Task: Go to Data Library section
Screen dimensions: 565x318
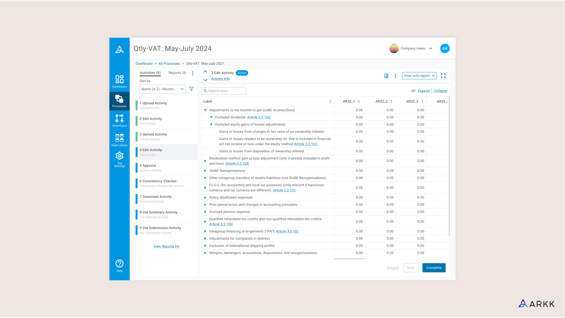Action: tap(119, 140)
